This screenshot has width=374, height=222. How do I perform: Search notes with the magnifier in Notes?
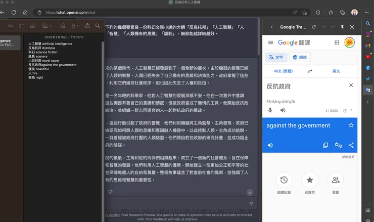coord(98,26)
